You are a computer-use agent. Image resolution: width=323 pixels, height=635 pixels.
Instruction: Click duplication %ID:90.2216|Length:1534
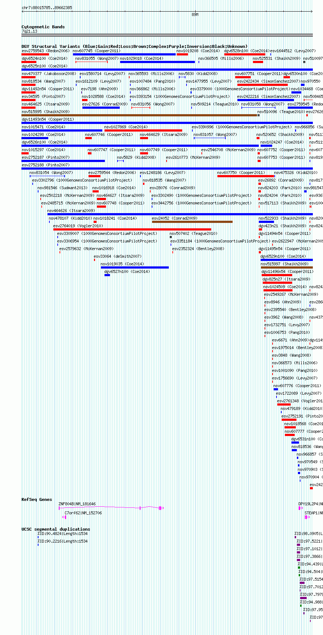63,541
